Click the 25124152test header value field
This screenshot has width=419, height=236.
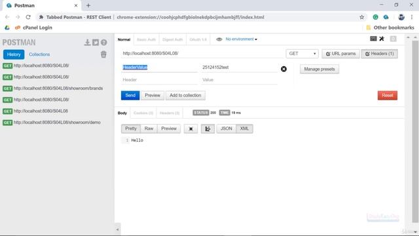tap(239, 68)
